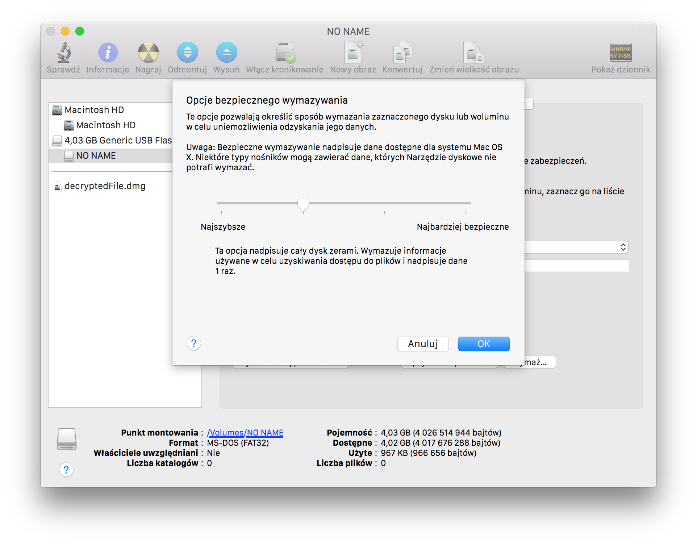Viewport: 697px width, 545px height.
Task: Open the Informacje info icon
Action: (x=108, y=53)
